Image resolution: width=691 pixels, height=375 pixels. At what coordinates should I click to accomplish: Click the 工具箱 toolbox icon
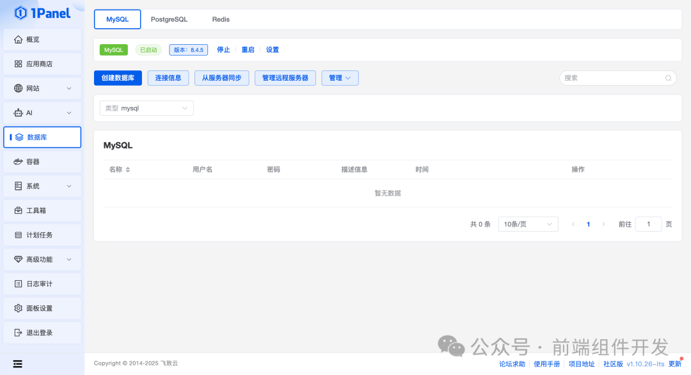pyautogui.click(x=18, y=211)
